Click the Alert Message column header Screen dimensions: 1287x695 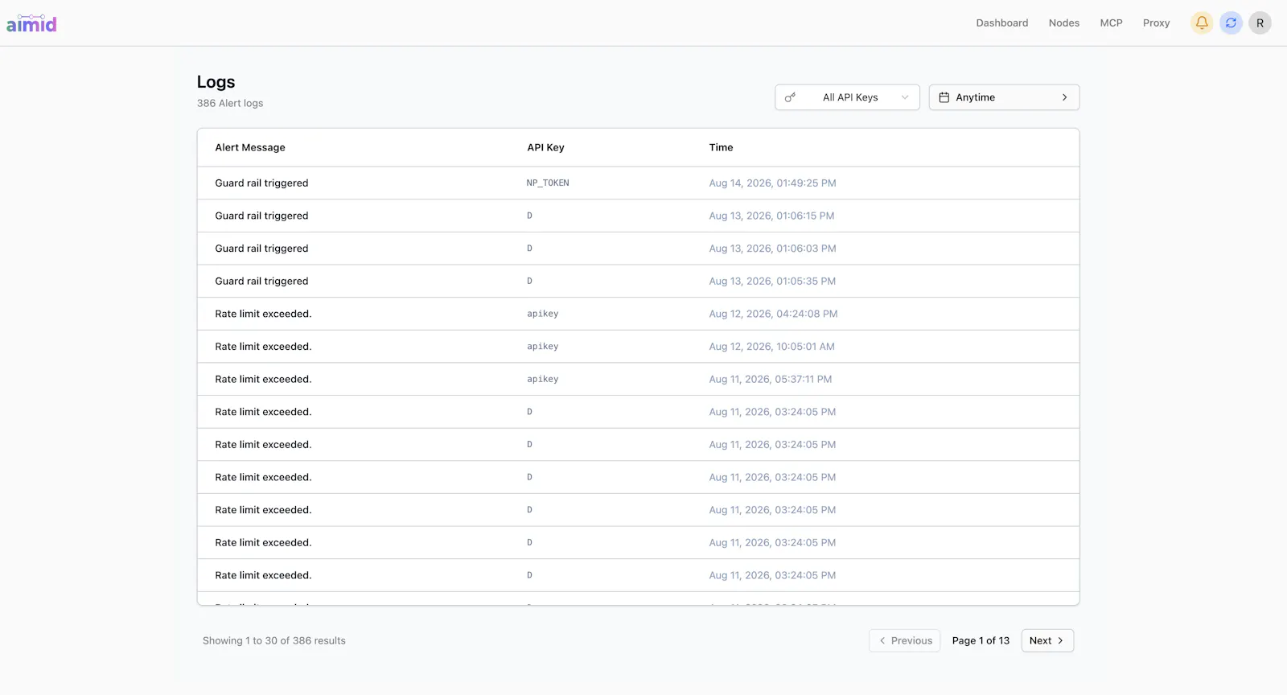point(250,147)
